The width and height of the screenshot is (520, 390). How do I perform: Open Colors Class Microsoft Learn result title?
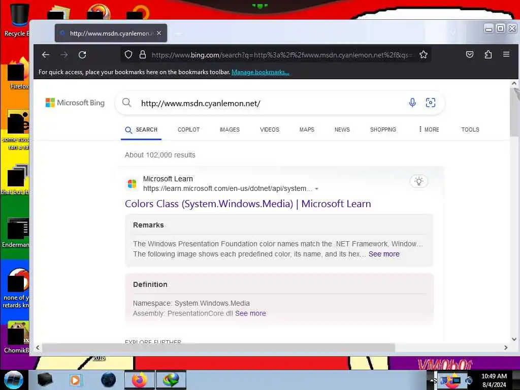point(248,204)
